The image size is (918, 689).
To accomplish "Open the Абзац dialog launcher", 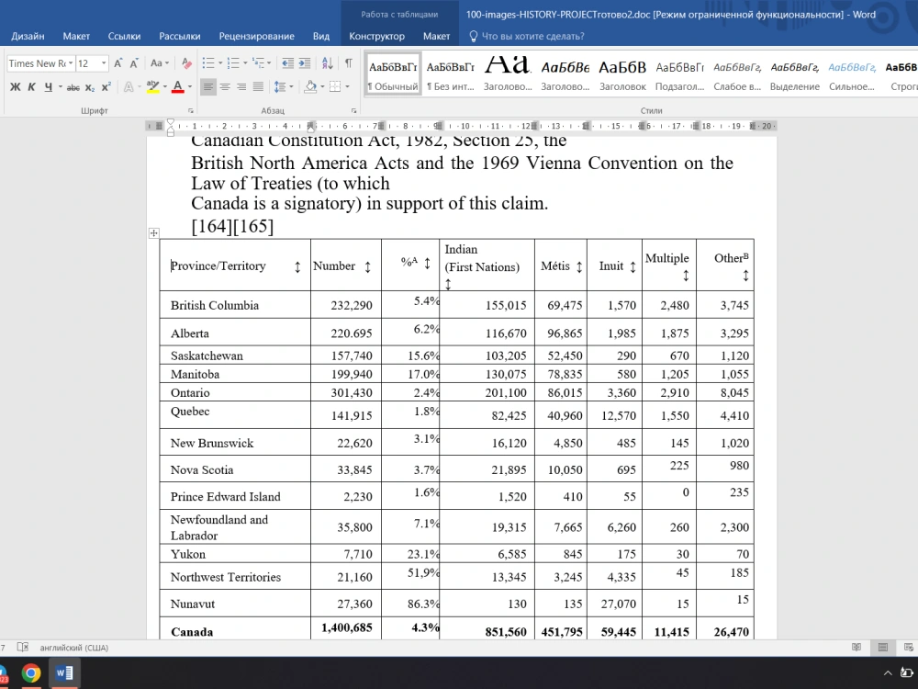I will [x=353, y=111].
